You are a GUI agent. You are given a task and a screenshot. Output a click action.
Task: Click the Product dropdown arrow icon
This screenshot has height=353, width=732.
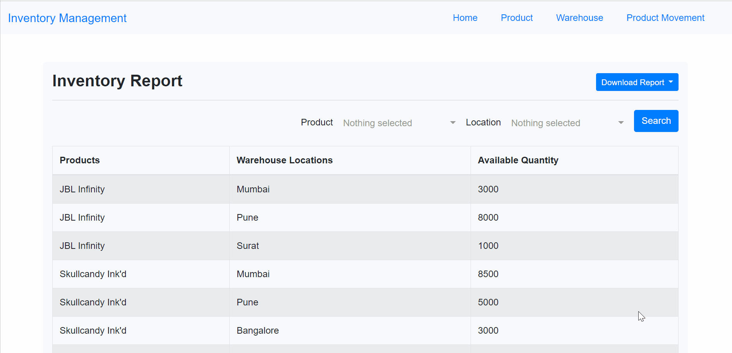click(452, 122)
